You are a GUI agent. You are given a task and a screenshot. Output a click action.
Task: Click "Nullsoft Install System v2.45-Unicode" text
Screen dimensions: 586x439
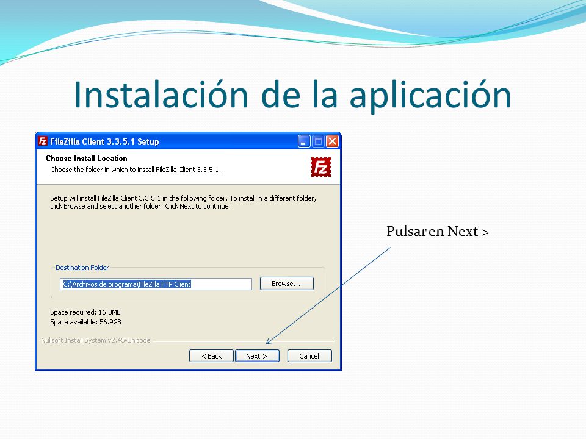point(96,340)
